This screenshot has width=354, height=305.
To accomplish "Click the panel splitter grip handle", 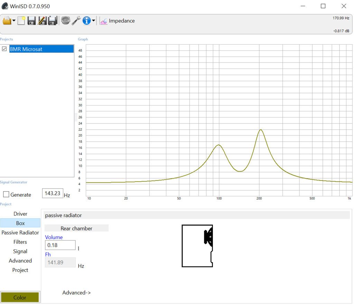I will pyautogui.click(x=76, y=117).
